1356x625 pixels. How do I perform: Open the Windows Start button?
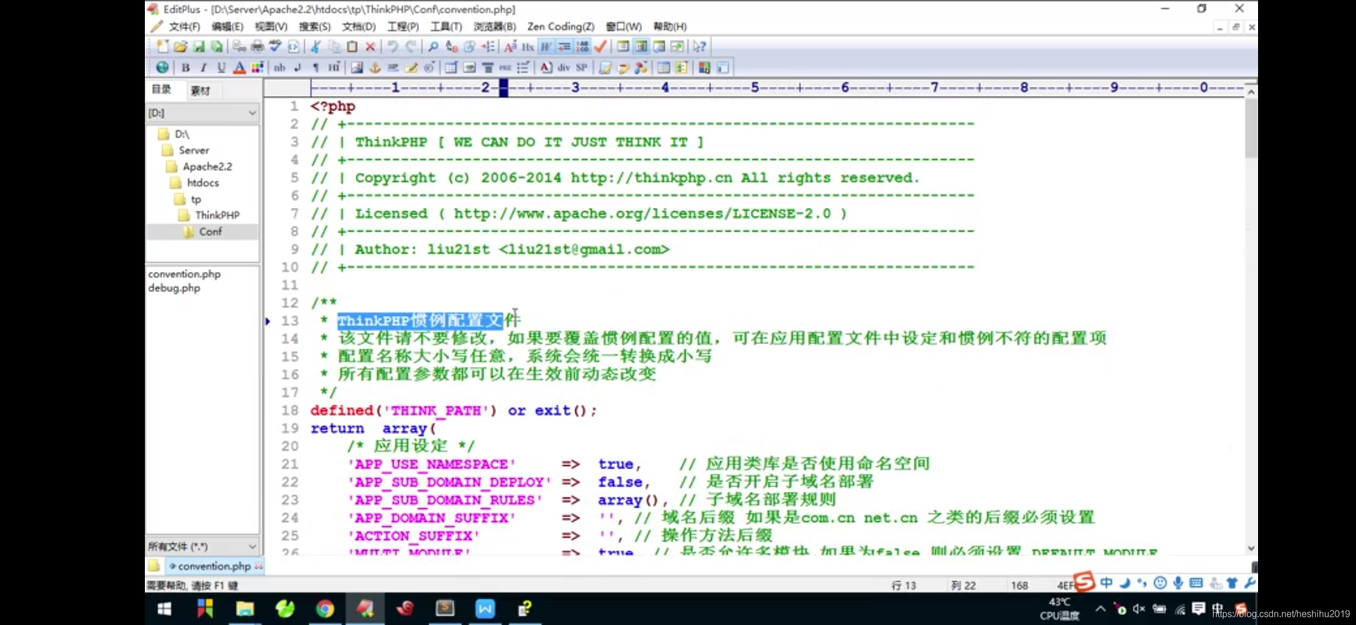coord(165,609)
